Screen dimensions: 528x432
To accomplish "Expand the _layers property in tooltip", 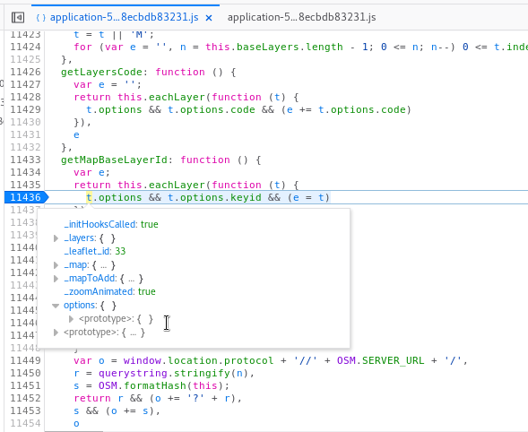I will click(56, 238).
